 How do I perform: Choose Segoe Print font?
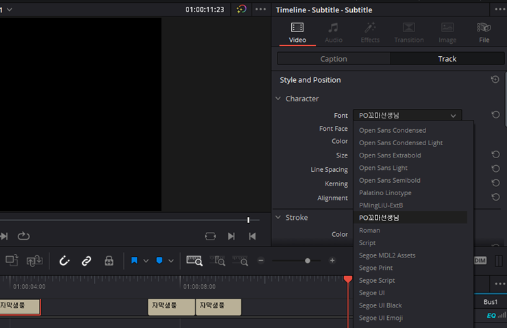pyautogui.click(x=410, y=268)
